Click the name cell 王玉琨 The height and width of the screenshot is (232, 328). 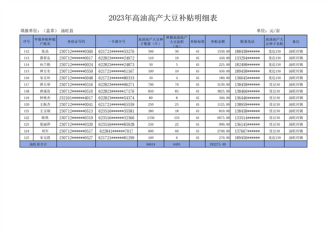45,111
